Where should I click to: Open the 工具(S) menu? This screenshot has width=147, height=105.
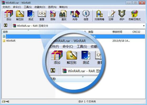pos(28,7)
